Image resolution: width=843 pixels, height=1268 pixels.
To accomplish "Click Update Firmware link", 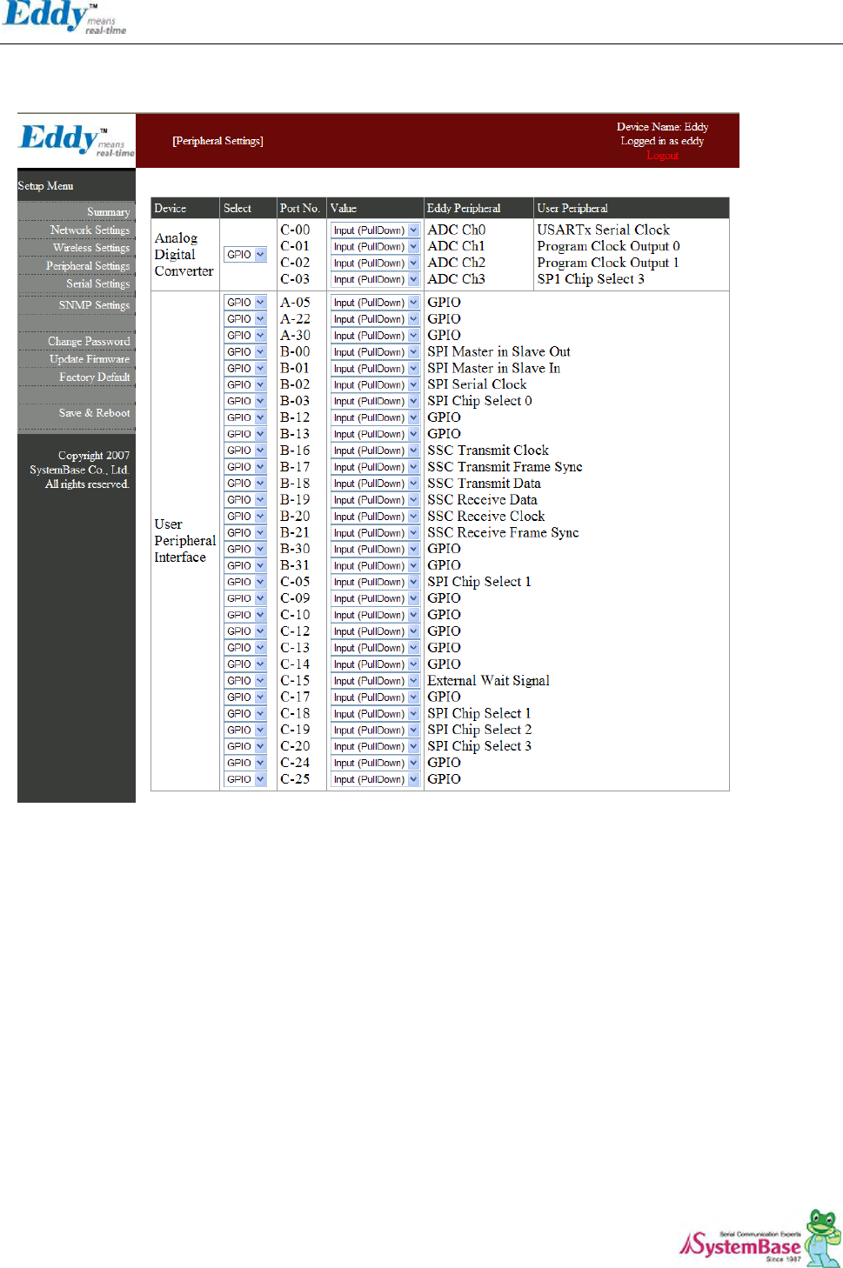I will [x=90, y=359].
